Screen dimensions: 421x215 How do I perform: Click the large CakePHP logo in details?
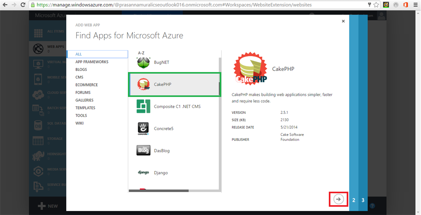click(250, 69)
